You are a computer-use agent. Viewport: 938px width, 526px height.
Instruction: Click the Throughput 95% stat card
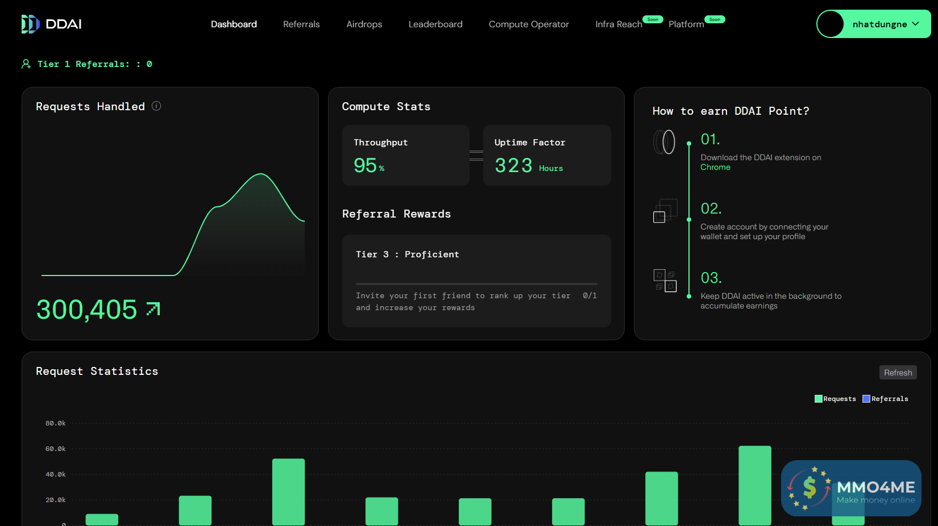405,155
